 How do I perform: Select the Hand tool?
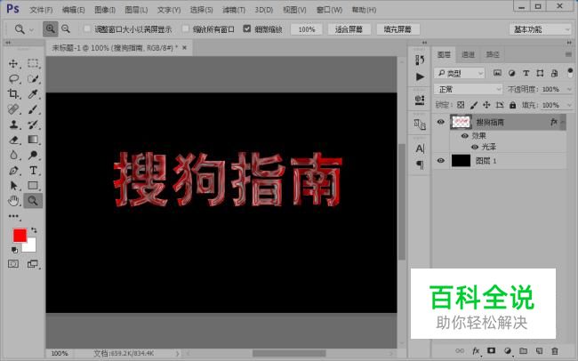click(13, 201)
